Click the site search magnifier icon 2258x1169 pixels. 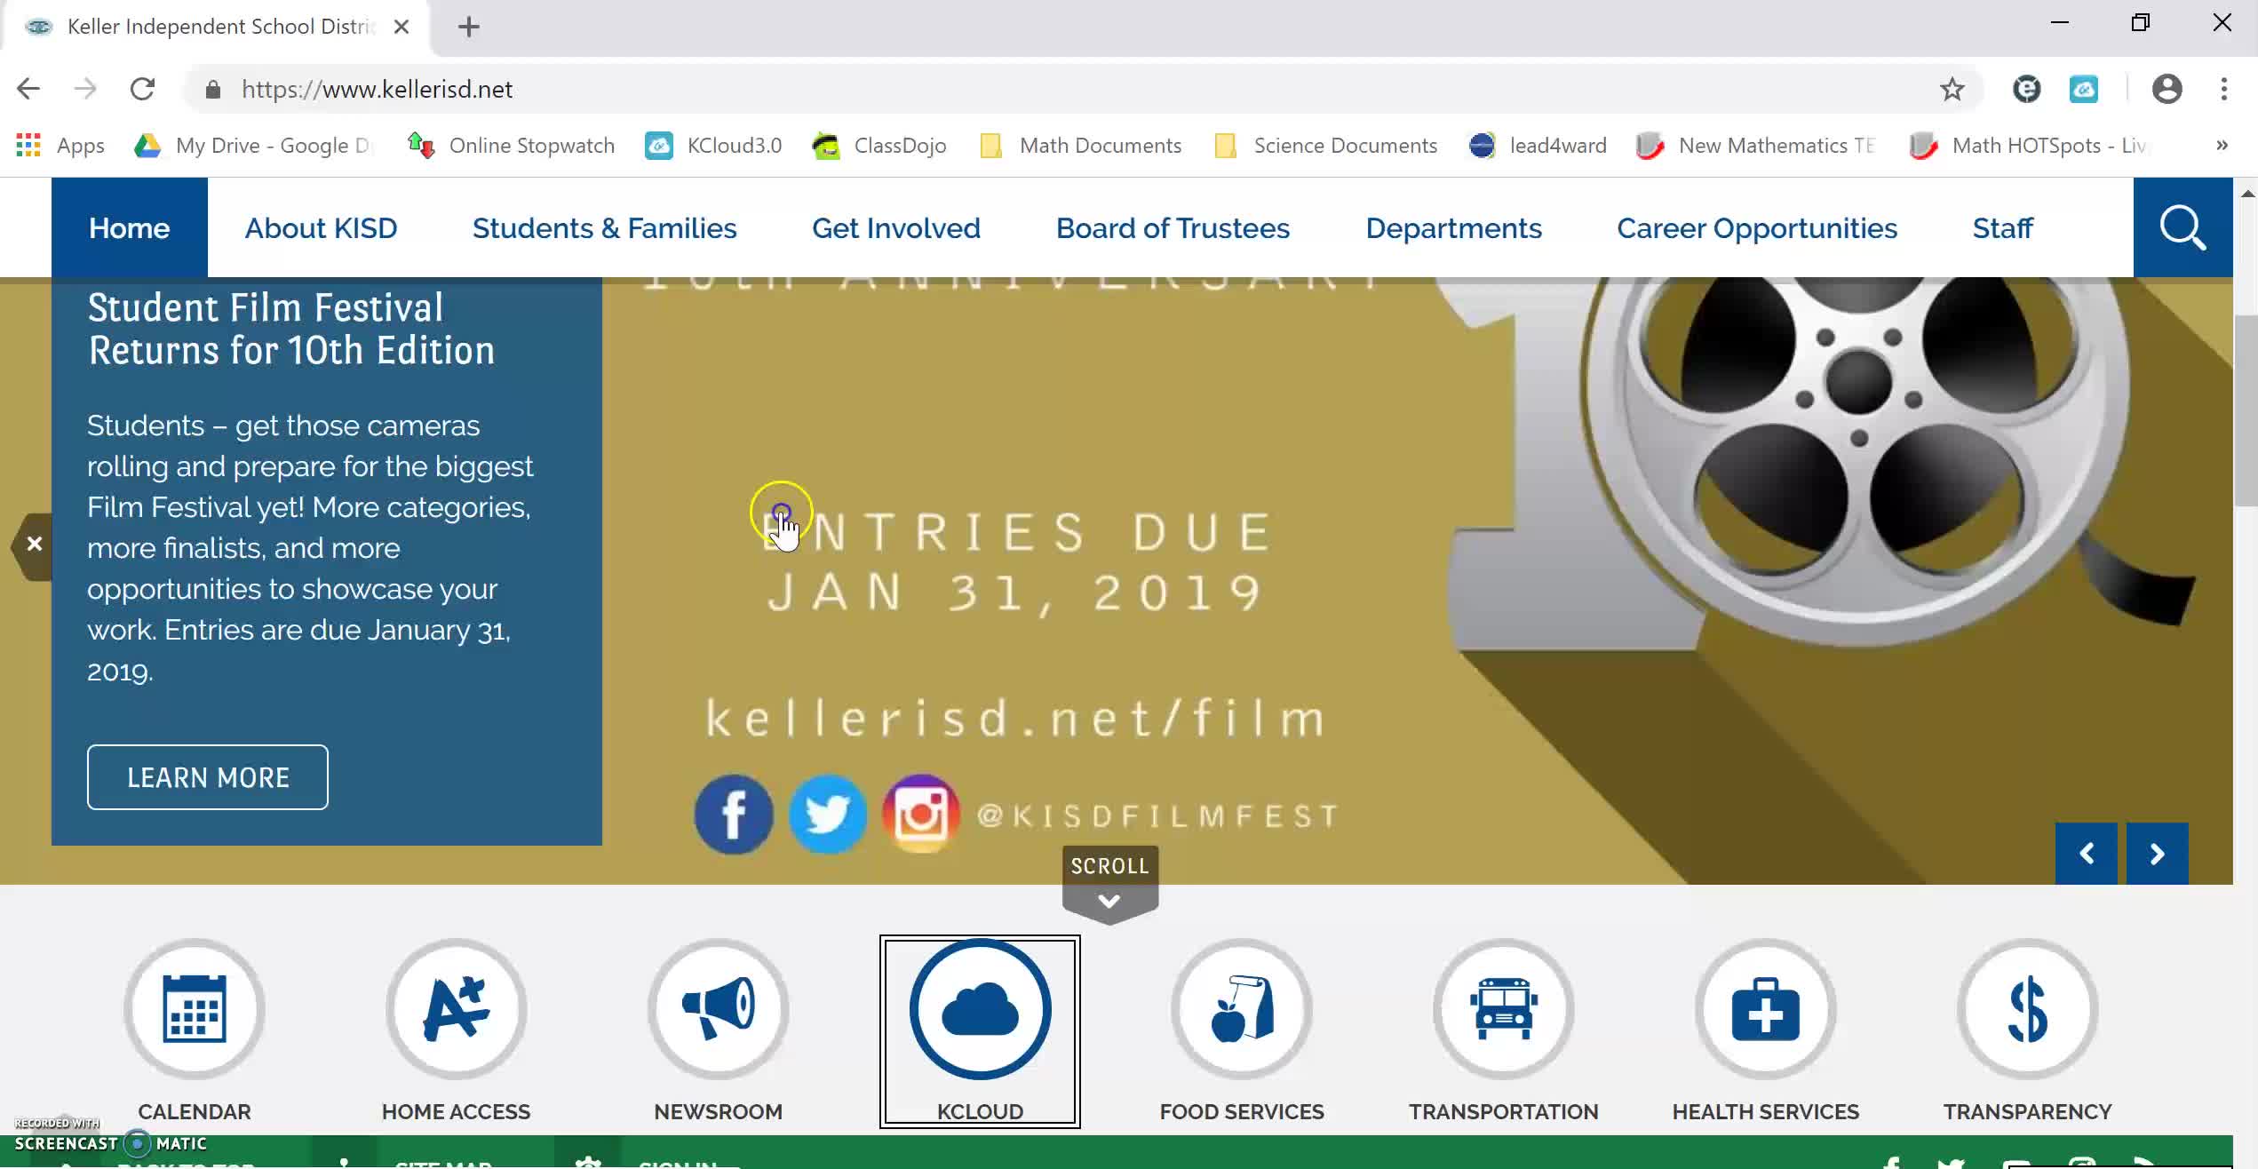(2182, 227)
